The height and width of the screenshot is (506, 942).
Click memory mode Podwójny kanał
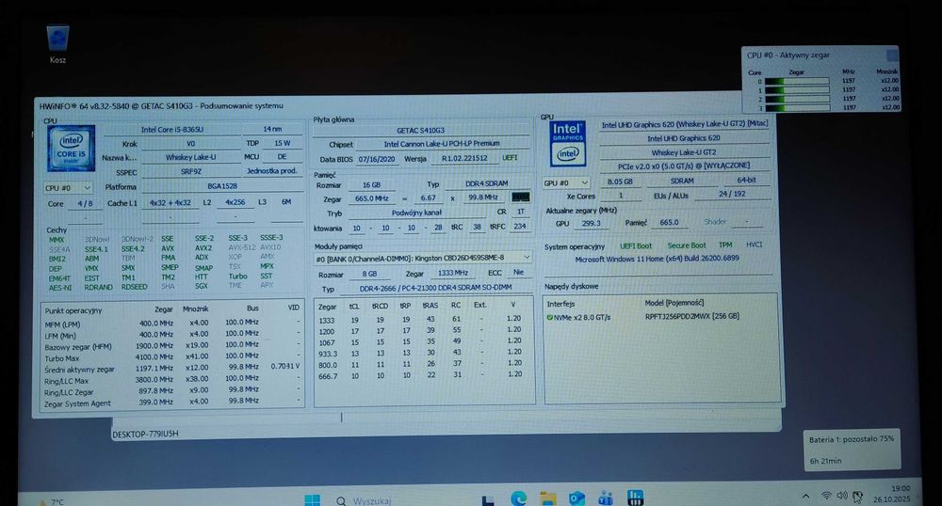click(x=416, y=213)
